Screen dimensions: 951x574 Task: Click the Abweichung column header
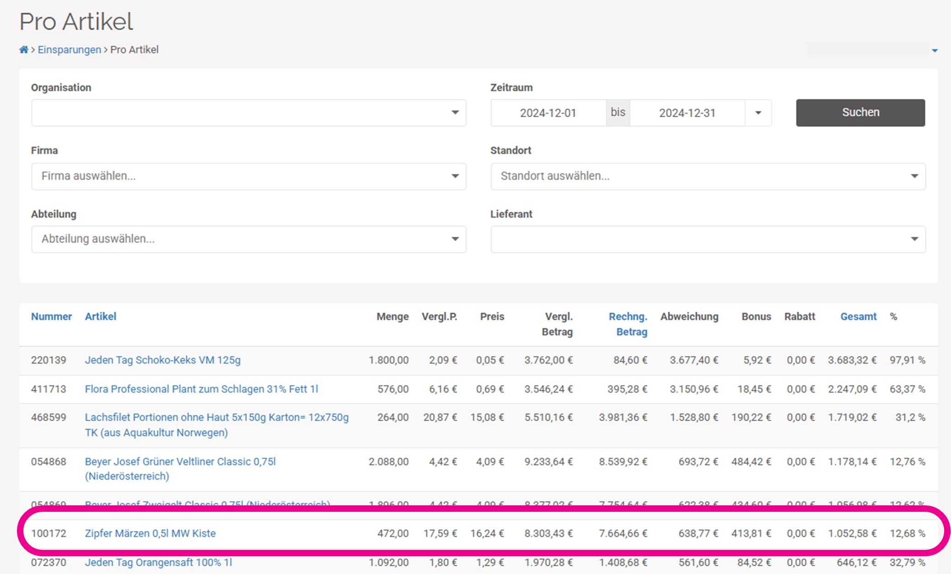(x=689, y=316)
